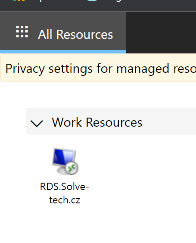
Task: Click the cream-colored privacy notification banner
Action: 98,68
